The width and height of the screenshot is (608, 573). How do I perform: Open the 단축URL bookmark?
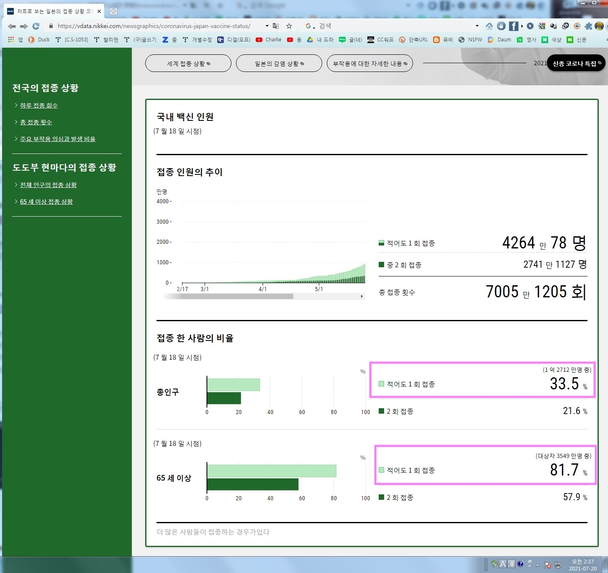point(413,40)
